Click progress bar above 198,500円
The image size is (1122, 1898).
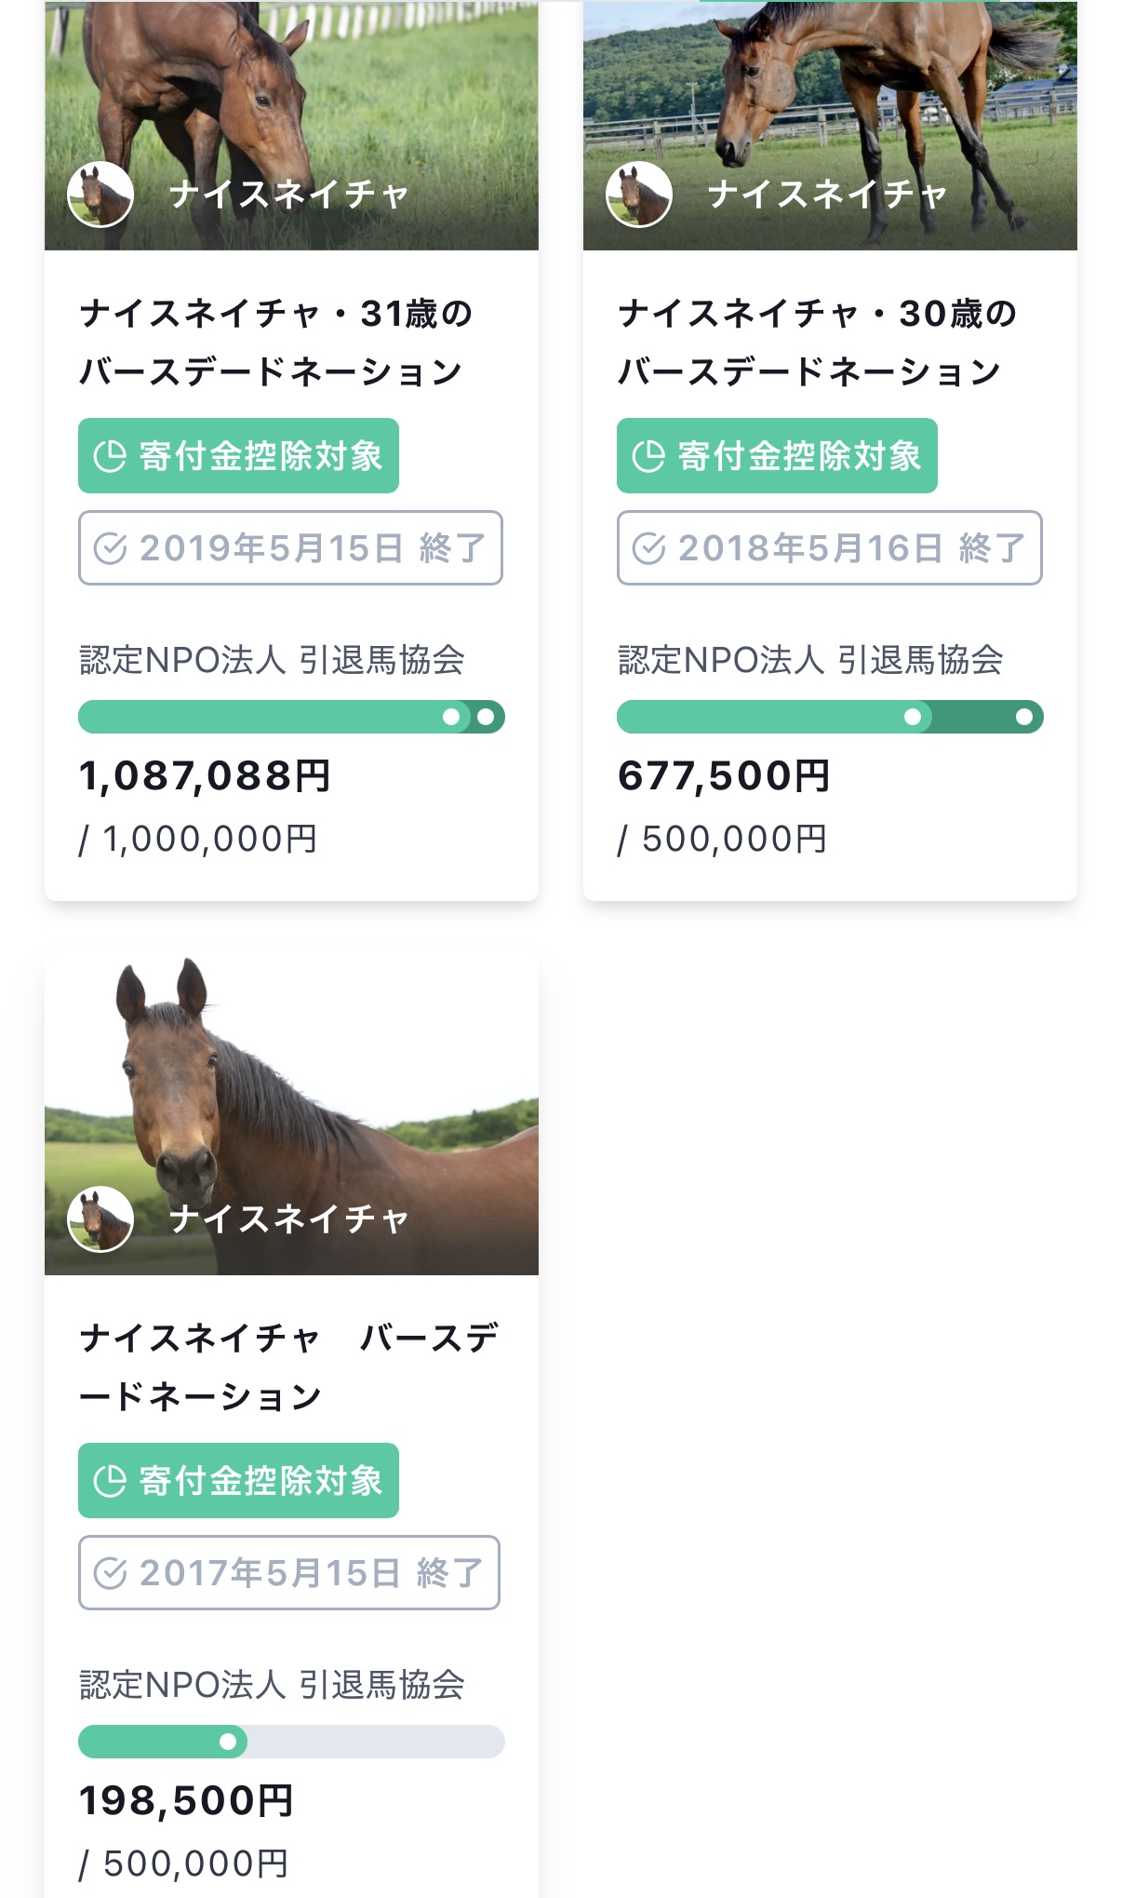click(x=291, y=1742)
